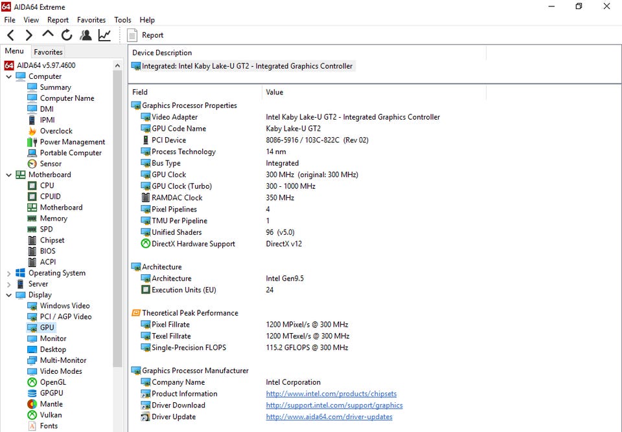
Task: Go forward with the right arrow button
Action: 29,35
